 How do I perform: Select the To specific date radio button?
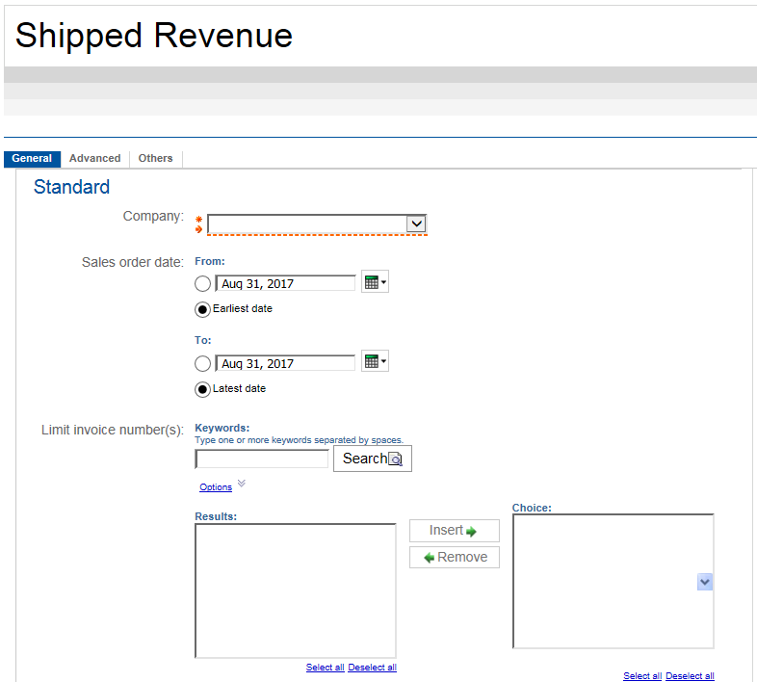click(202, 364)
